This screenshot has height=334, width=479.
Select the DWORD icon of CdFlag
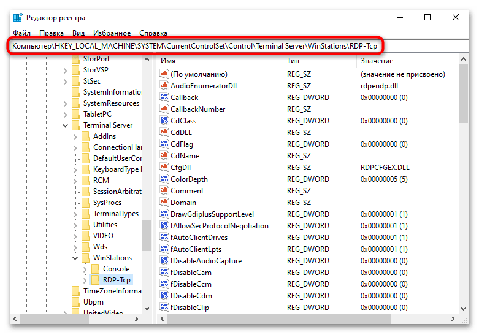point(164,144)
